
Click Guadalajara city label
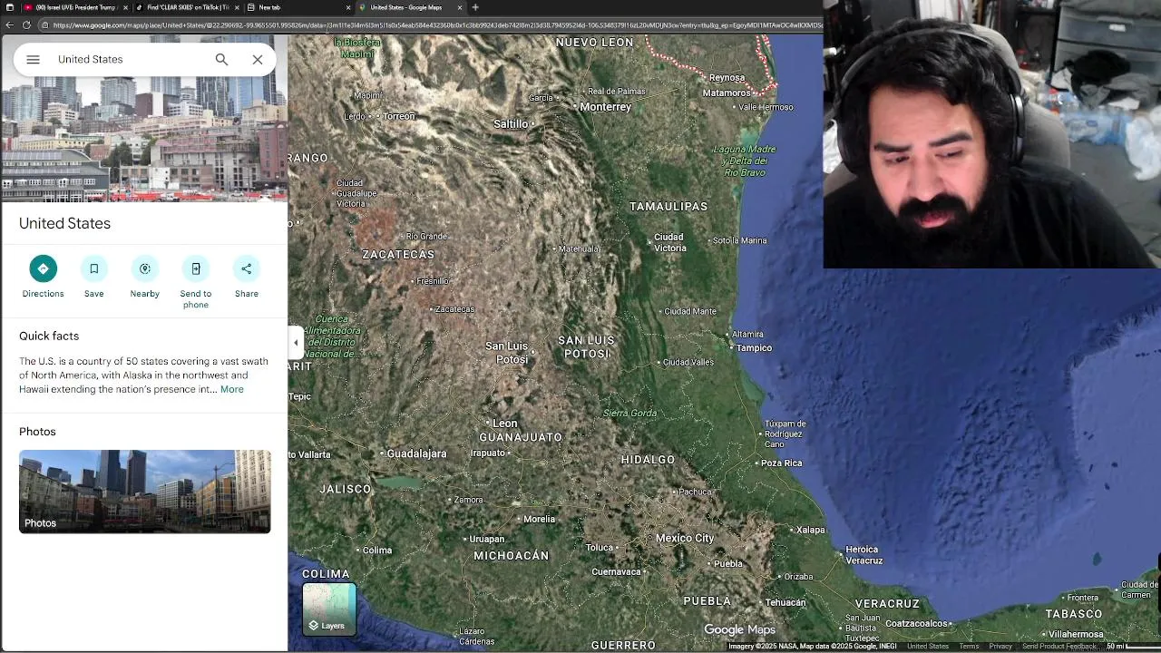click(x=417, y=453)
